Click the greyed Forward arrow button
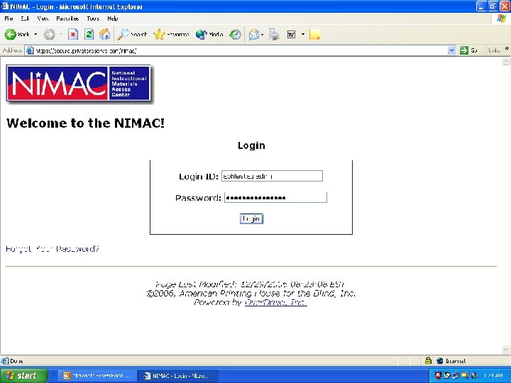 coord(50,34)
